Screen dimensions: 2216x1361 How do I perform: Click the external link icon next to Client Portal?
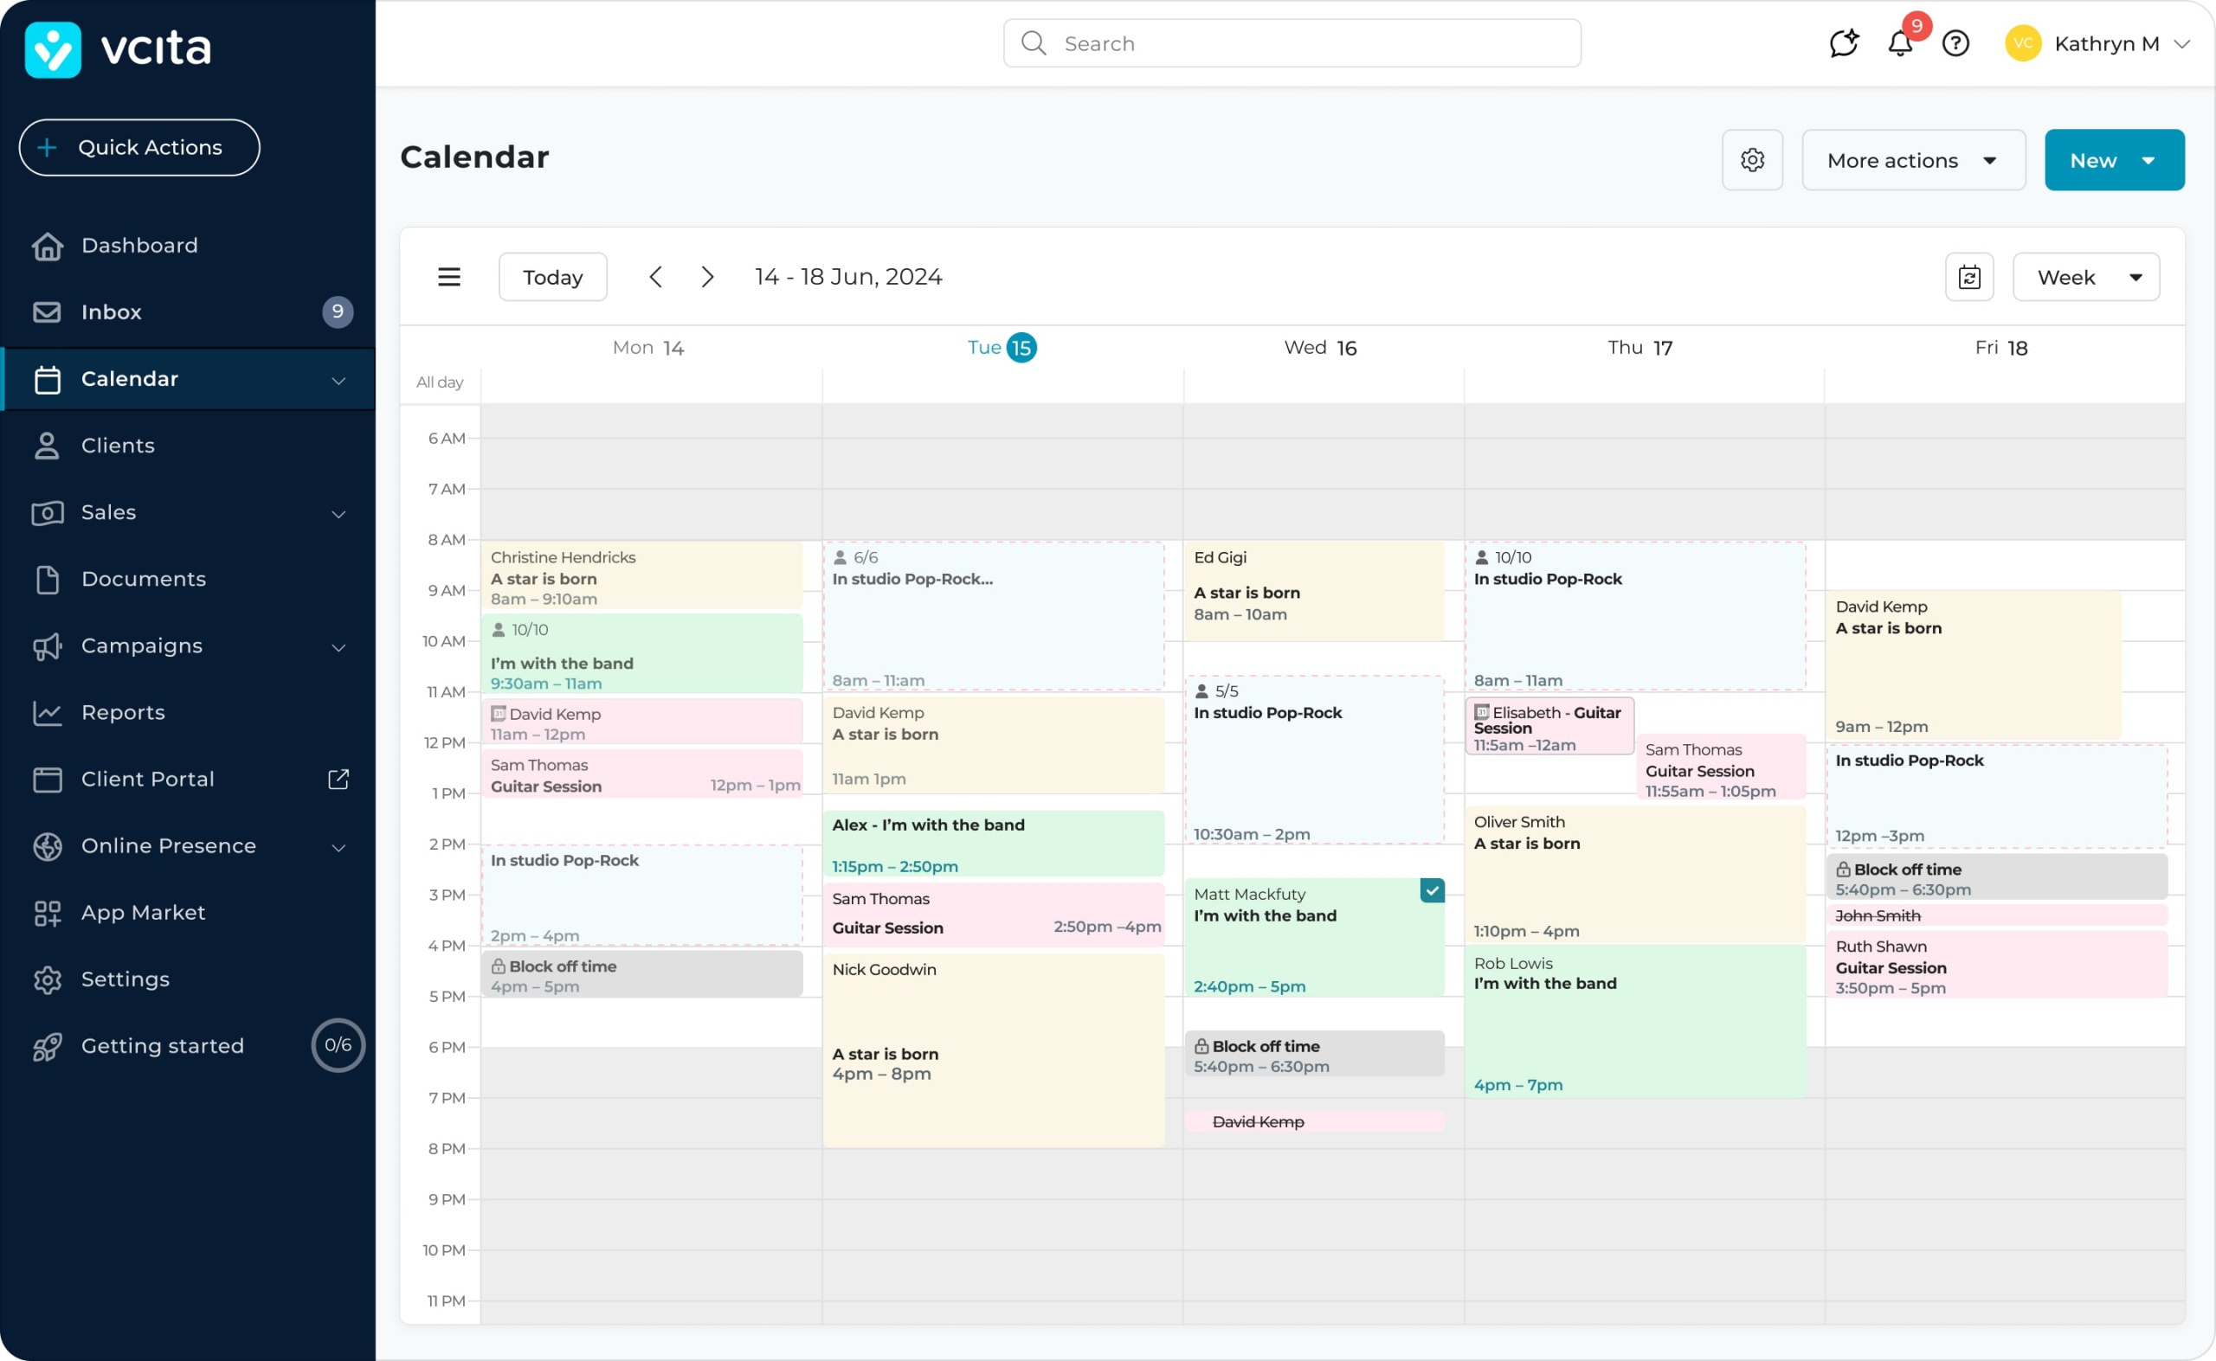(x=338, y=779)
